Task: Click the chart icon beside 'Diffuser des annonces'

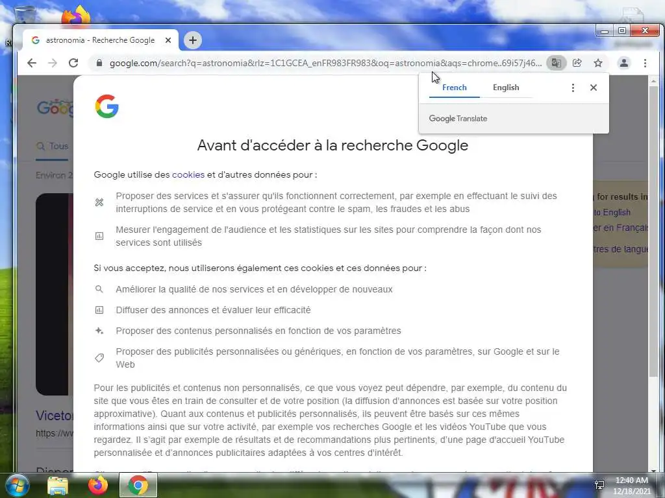Action: (99, 310)
